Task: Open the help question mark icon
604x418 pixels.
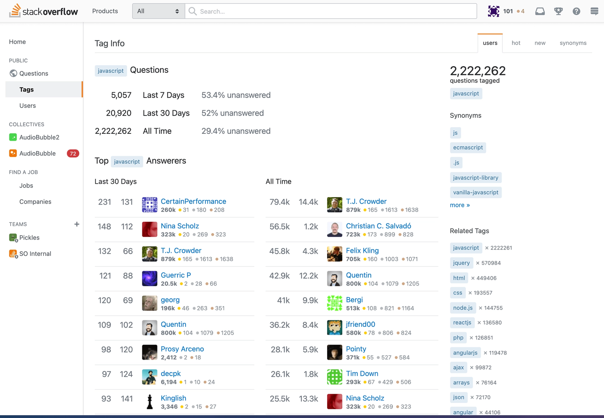Action: point(576,11)
